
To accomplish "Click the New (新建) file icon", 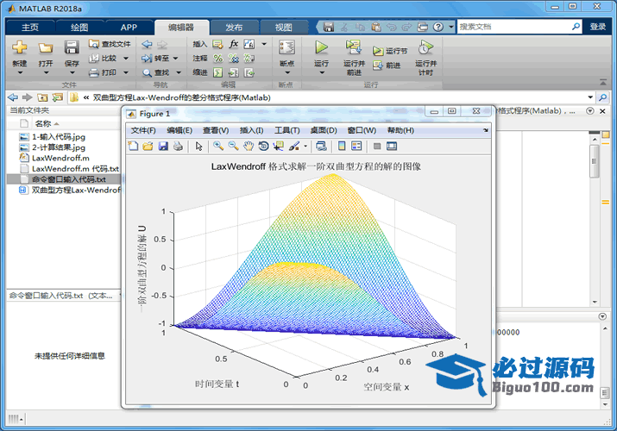I will (x=19, y=47).
